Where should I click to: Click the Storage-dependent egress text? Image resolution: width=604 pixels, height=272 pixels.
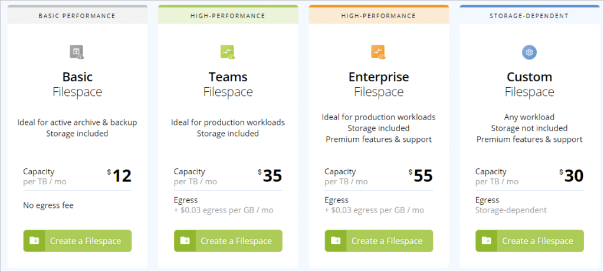[511, 210]
